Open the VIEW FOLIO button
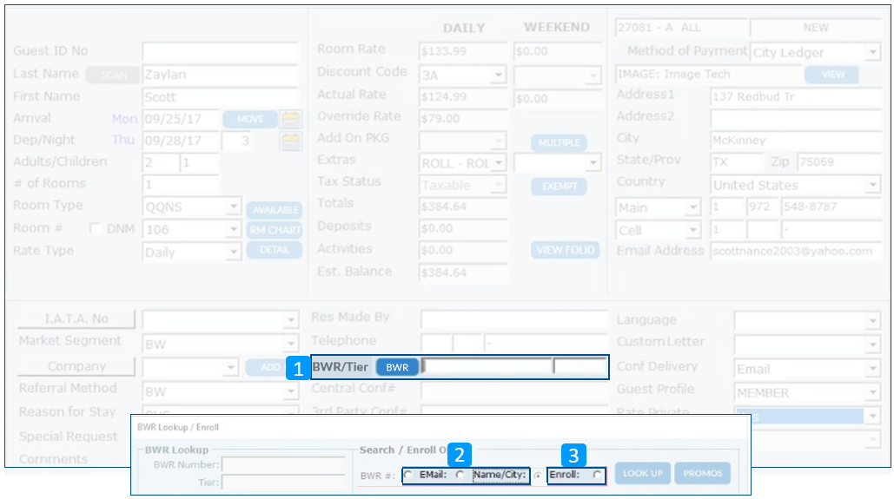894x499 pixels. 566,250
